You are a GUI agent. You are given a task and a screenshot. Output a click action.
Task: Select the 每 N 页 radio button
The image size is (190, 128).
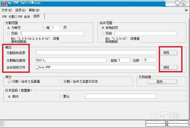coord(44,28)
